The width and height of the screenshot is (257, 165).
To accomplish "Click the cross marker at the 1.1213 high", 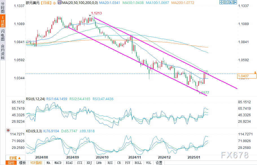I will click(x=90, y=16).
